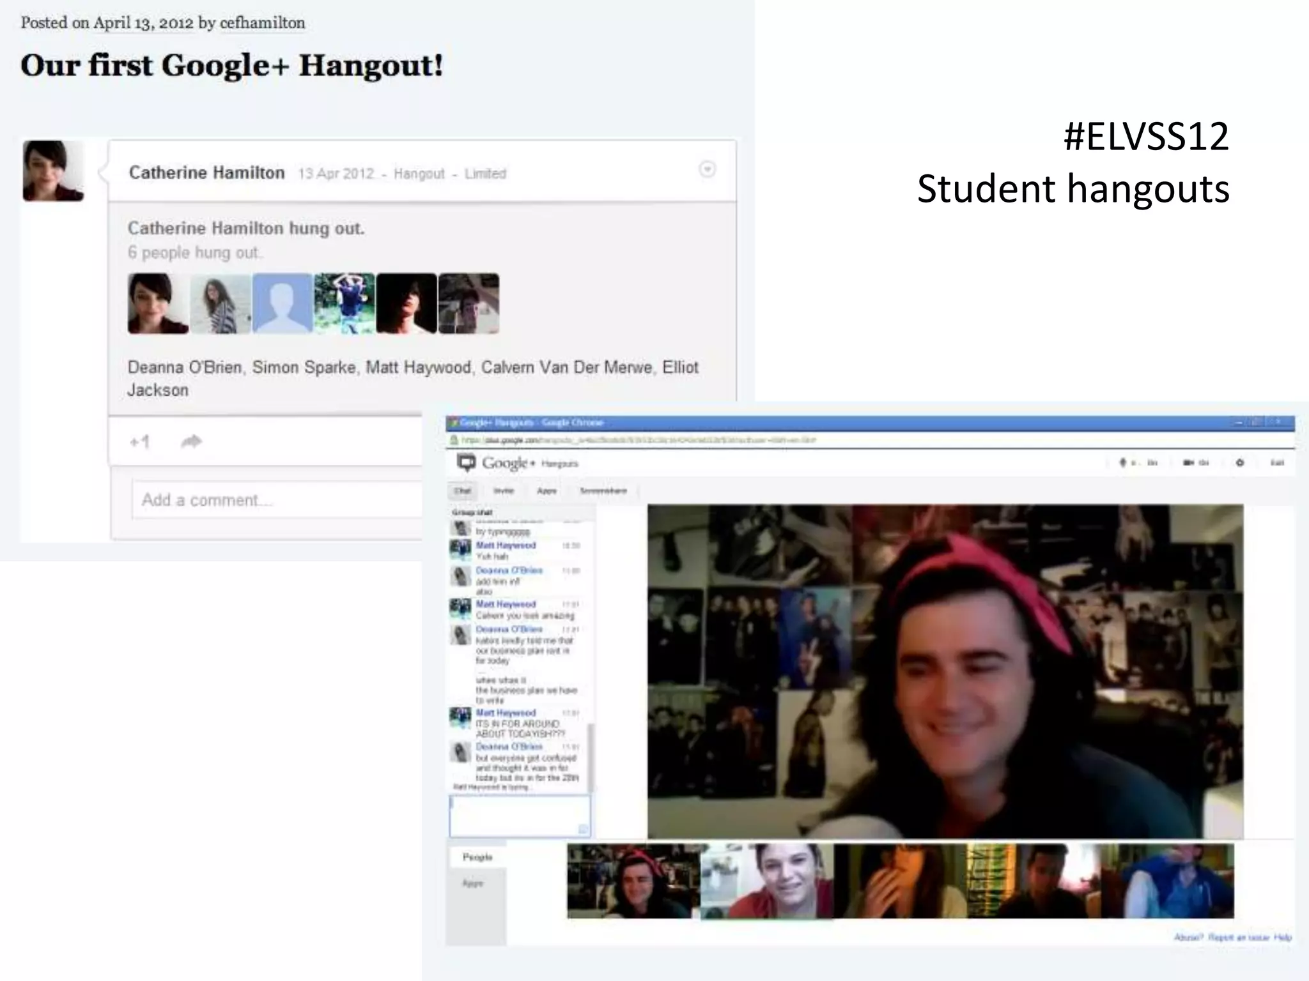The width and height of the screenshot is (1309, 981).
Task: Open Deanna O'Brien's name in participant list
Action: coord(185,367)
